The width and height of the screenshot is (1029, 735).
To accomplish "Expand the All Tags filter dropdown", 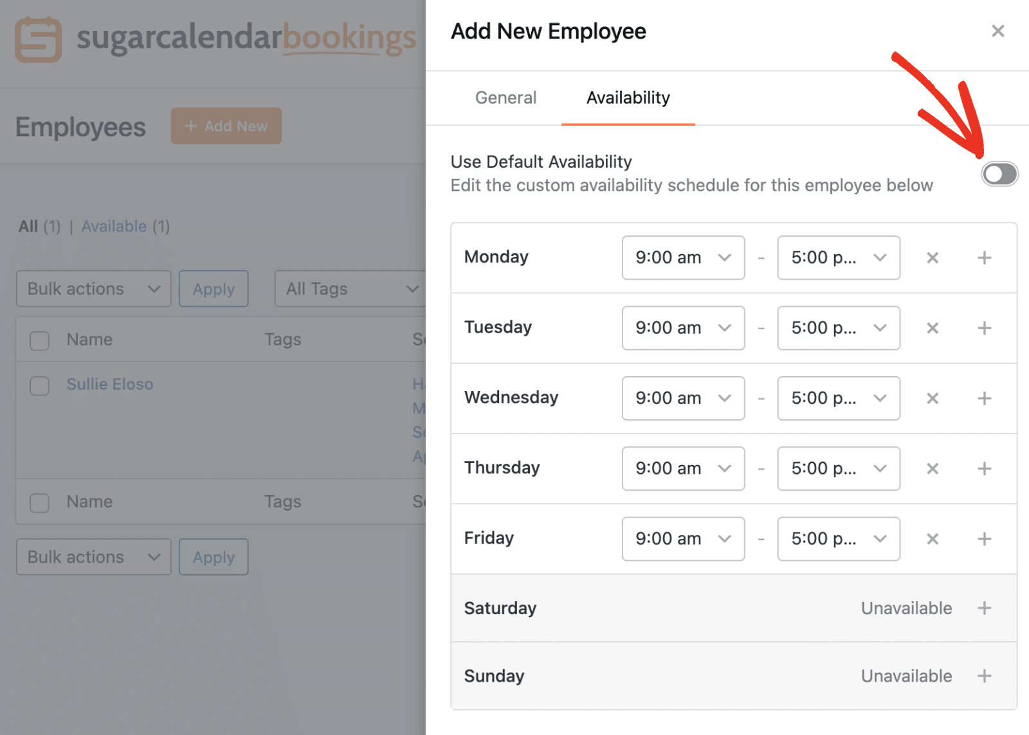I will (x=351, y=289).
